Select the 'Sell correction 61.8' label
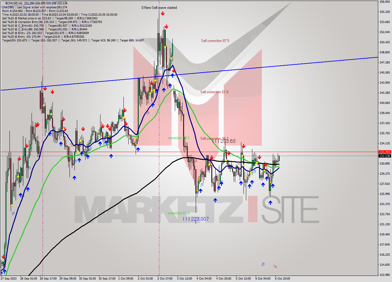 click(x=214, y=92)
